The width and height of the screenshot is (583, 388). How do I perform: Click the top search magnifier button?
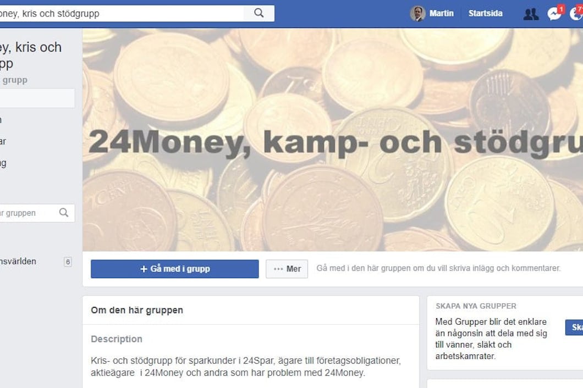point(259,13)
